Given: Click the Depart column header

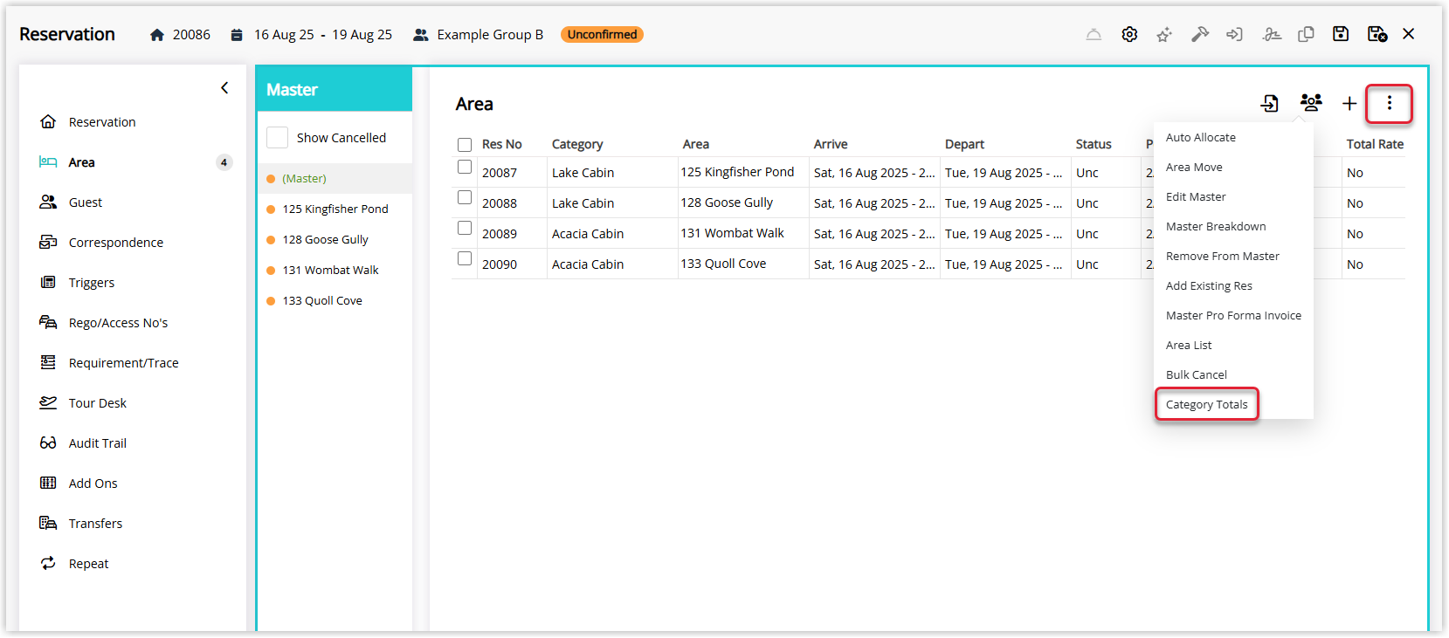Looking at the screenshot, I should (x=964, y=145).
